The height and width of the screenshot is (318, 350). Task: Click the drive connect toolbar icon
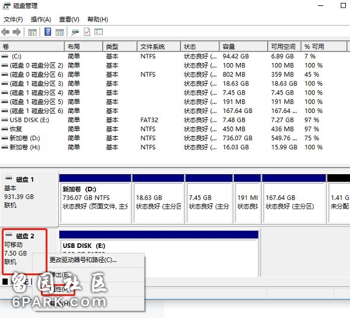coord(75,33)
